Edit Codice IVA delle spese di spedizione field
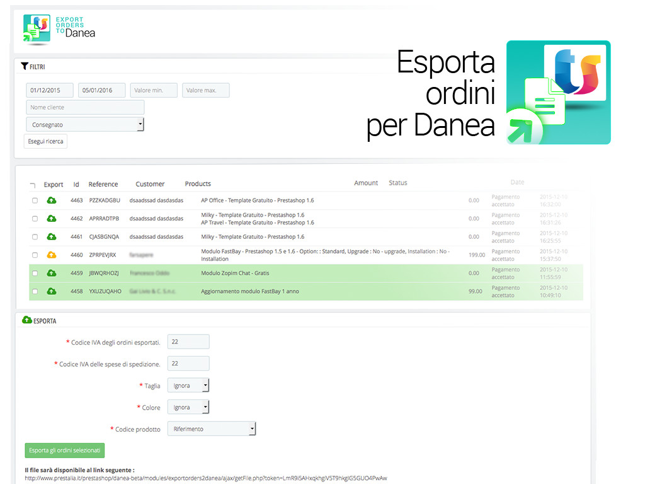Viewport: 645px width, 484px height. pos(188,364)
